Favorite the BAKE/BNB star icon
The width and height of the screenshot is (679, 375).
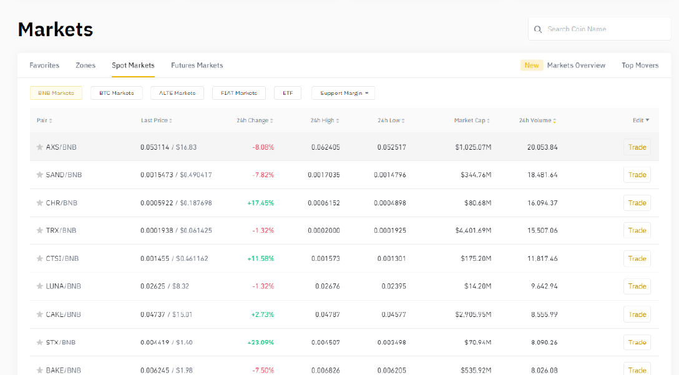tap(39, 370)
